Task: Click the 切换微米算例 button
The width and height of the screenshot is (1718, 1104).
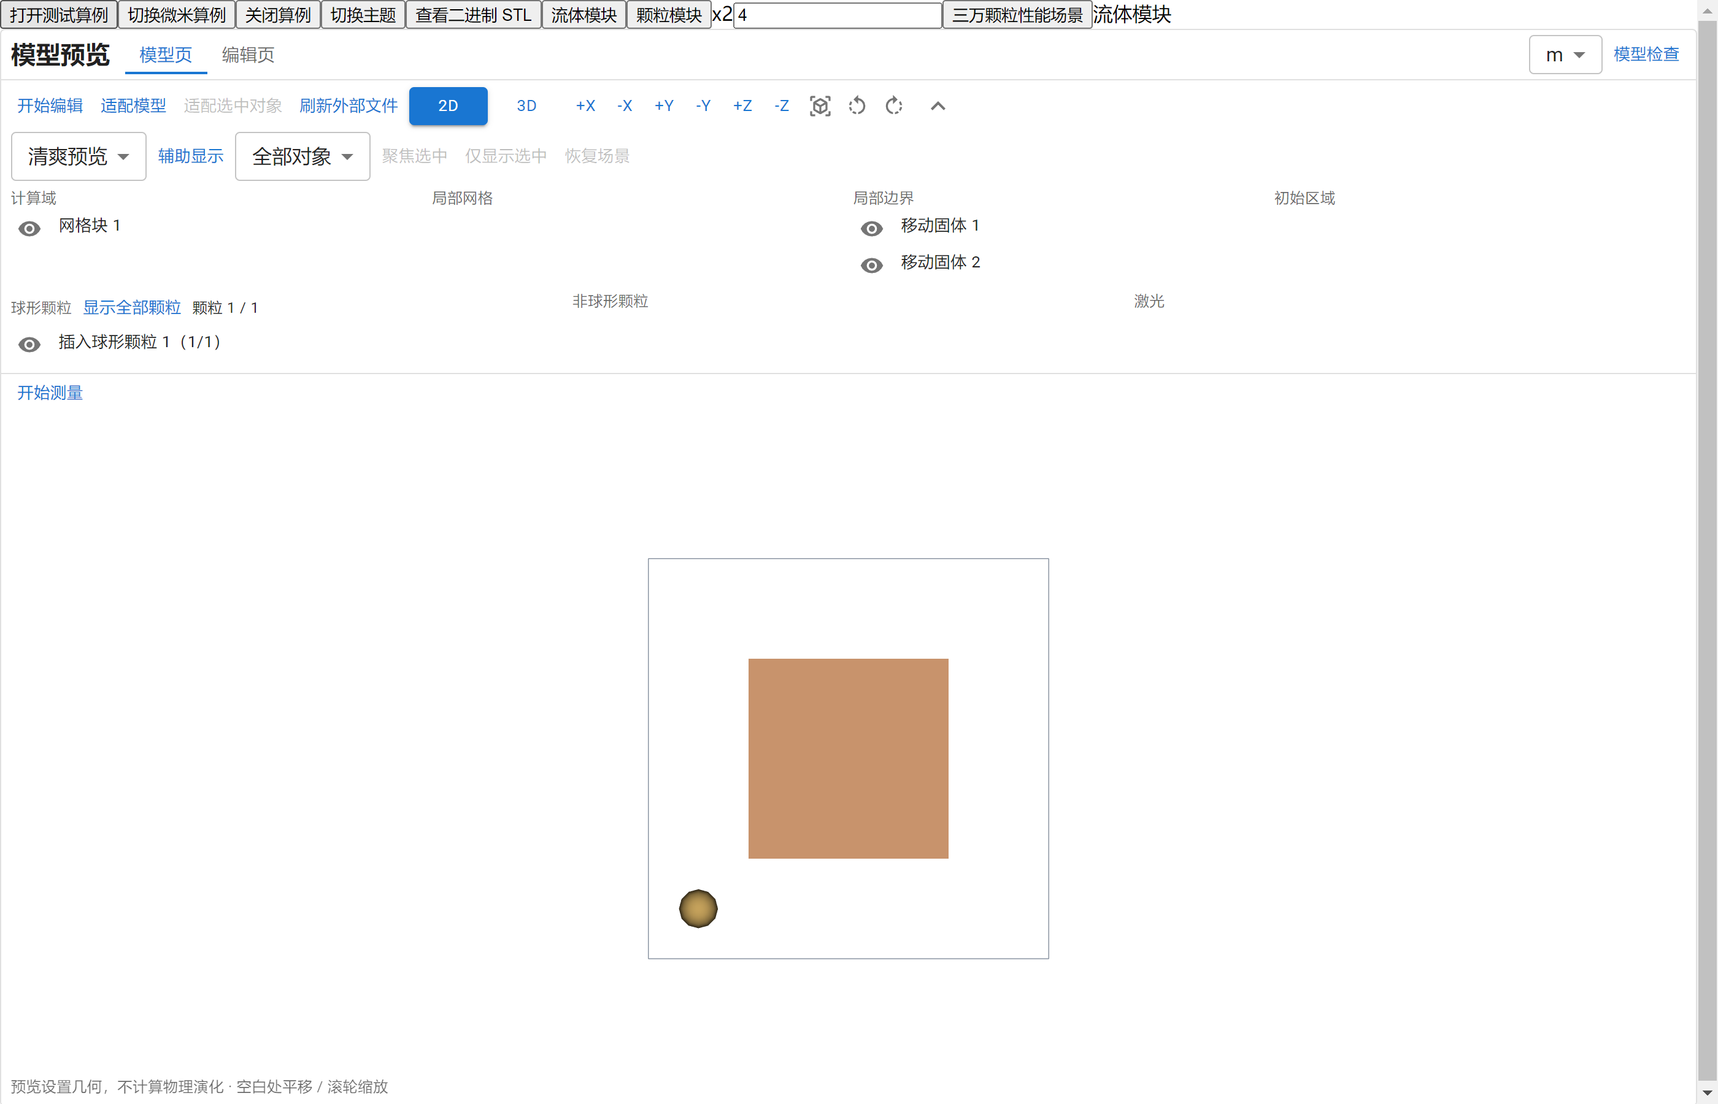Action: coord(176,15)
